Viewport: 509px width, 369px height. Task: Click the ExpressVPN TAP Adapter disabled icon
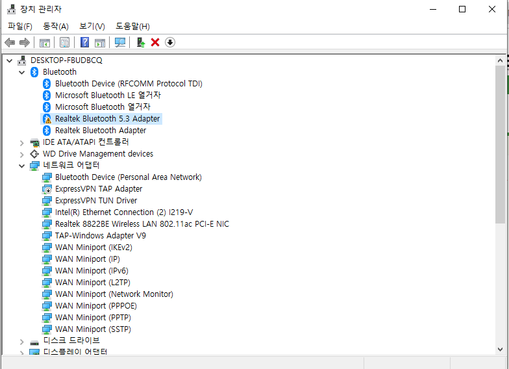point(47,189)
